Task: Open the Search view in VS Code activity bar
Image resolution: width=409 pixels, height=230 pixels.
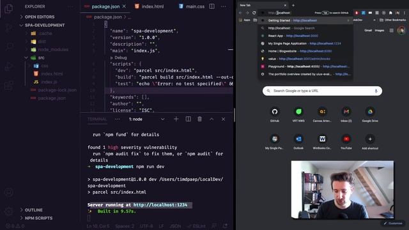Action: [8, 47]
